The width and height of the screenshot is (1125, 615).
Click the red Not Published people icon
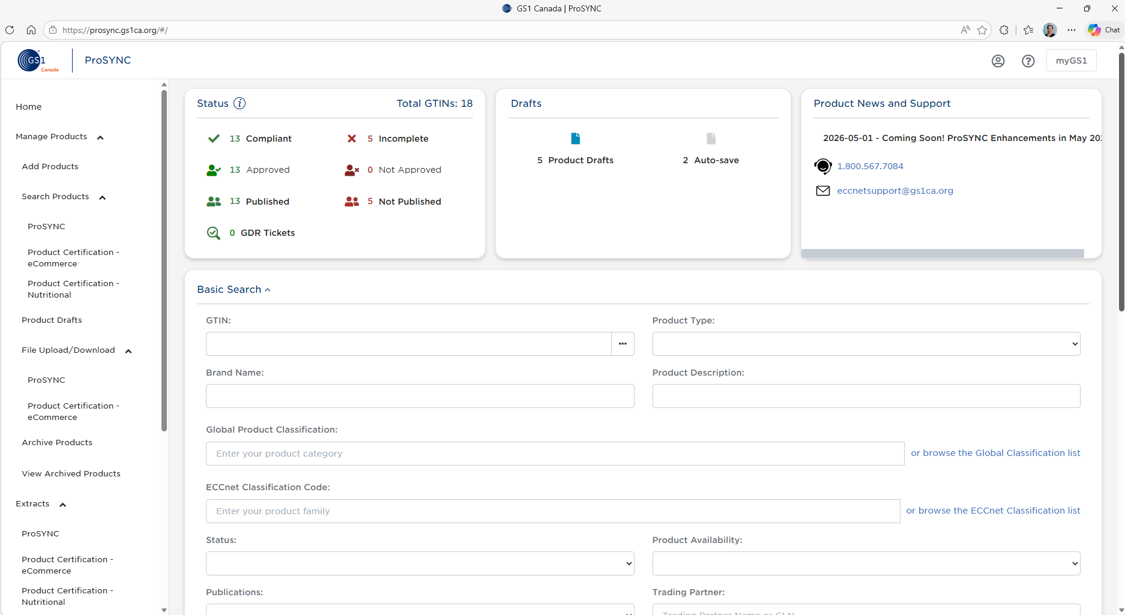coord(352,202)
